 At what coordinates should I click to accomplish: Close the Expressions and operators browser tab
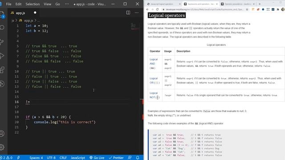217,4
